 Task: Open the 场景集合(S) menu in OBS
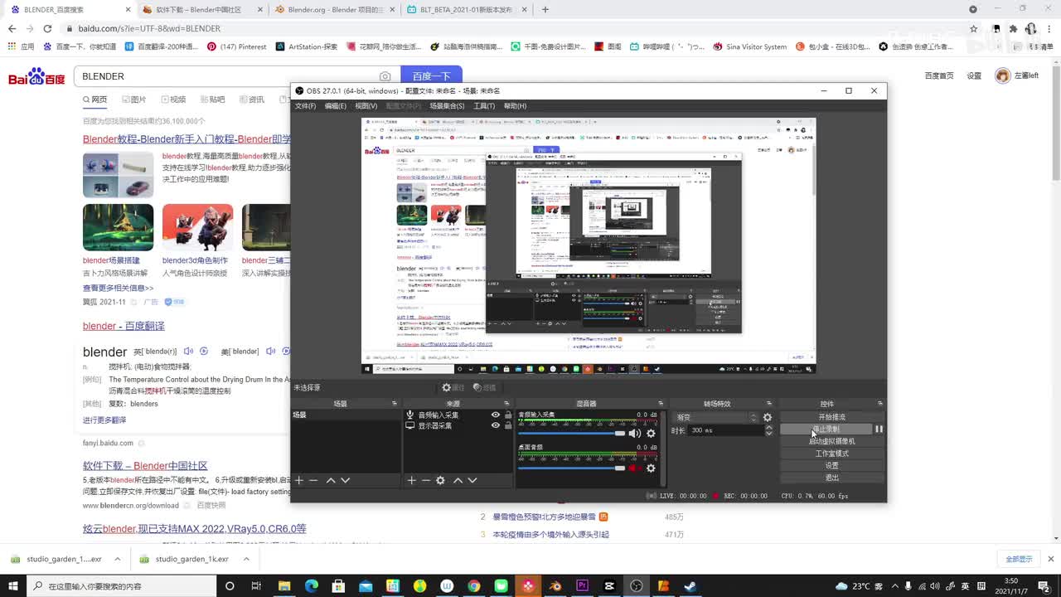(447, 106)
